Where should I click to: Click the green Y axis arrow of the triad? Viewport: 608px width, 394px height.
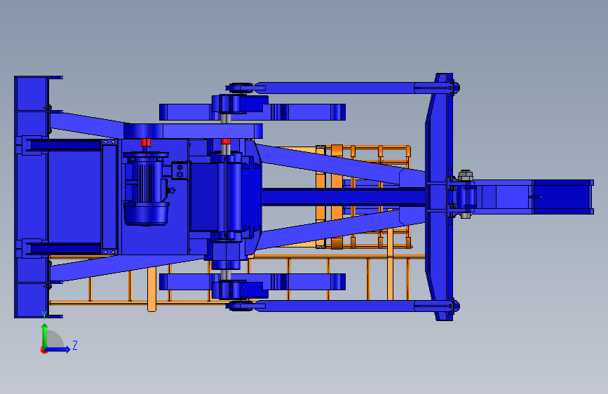point(45,336)
